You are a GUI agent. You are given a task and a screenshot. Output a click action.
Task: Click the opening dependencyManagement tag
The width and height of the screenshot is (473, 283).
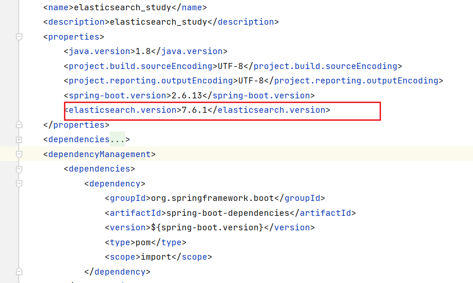click(99, 154)
